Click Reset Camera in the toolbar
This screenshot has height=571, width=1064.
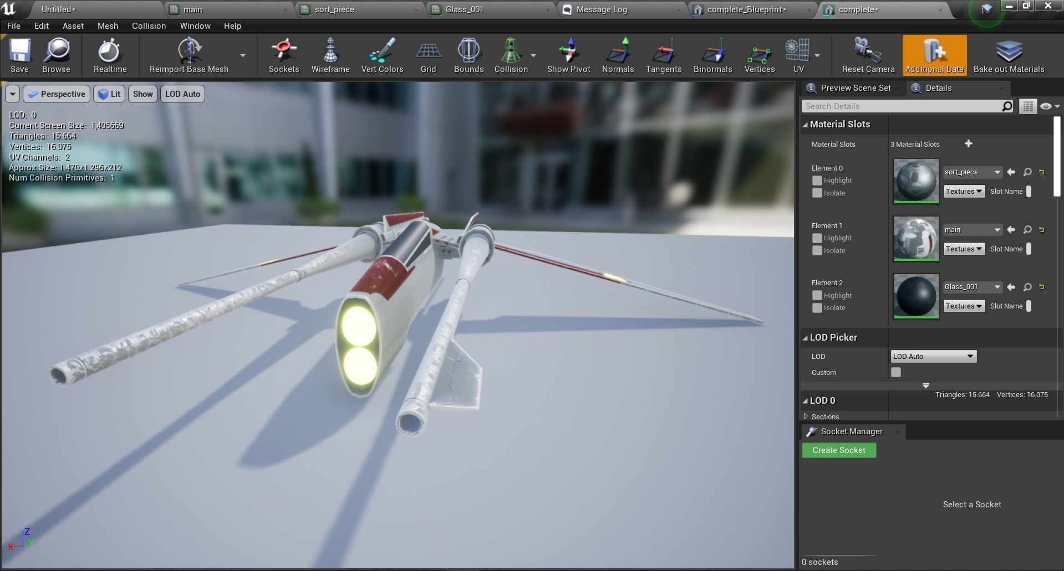867,55
